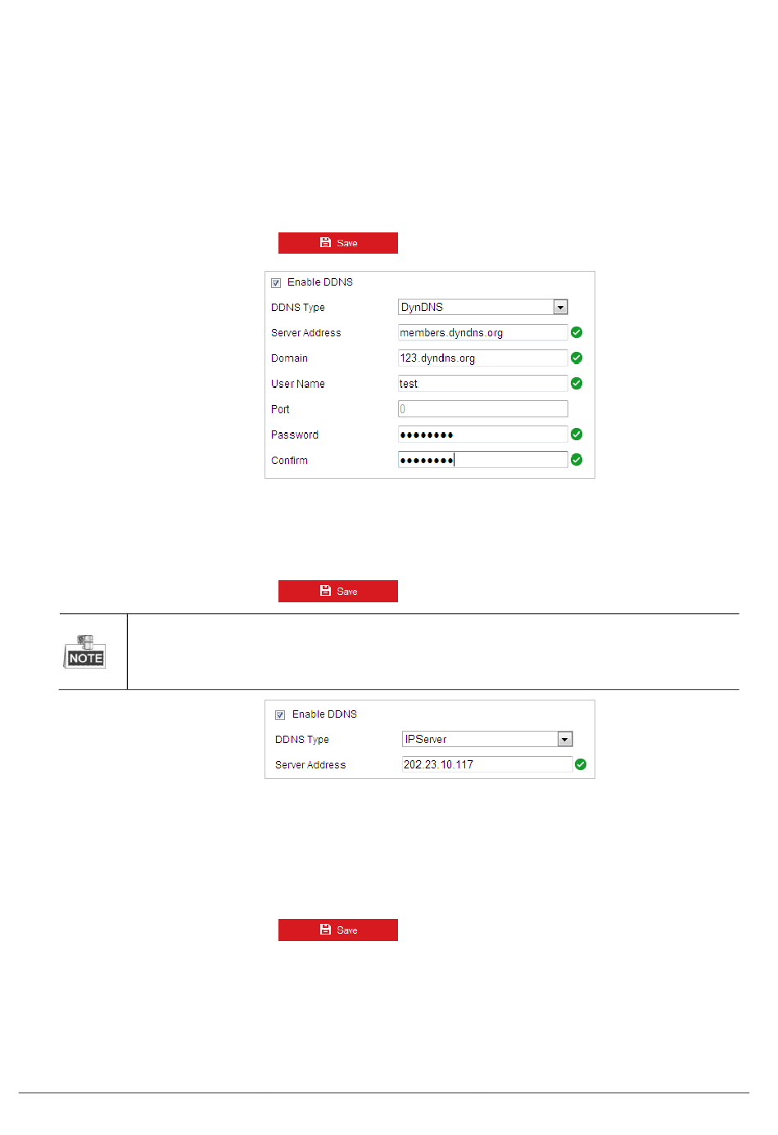Screen dimensions: 778x1135
Task: Click green check icon beside members.dyndns.org
Action: coord(577,332)
